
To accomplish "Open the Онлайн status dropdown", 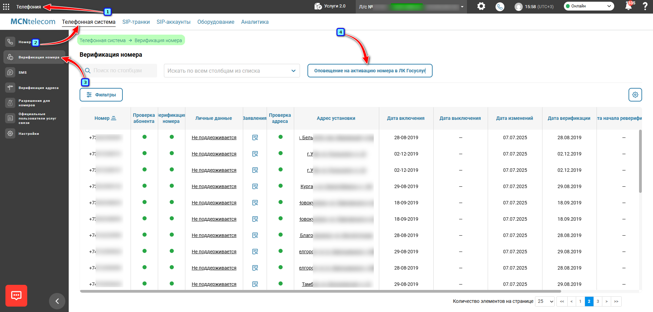I will click(589, 6).
